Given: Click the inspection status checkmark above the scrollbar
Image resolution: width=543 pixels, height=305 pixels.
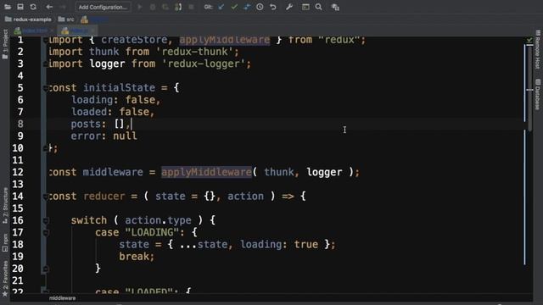Looking at the screenshot, I should point(529,41).
